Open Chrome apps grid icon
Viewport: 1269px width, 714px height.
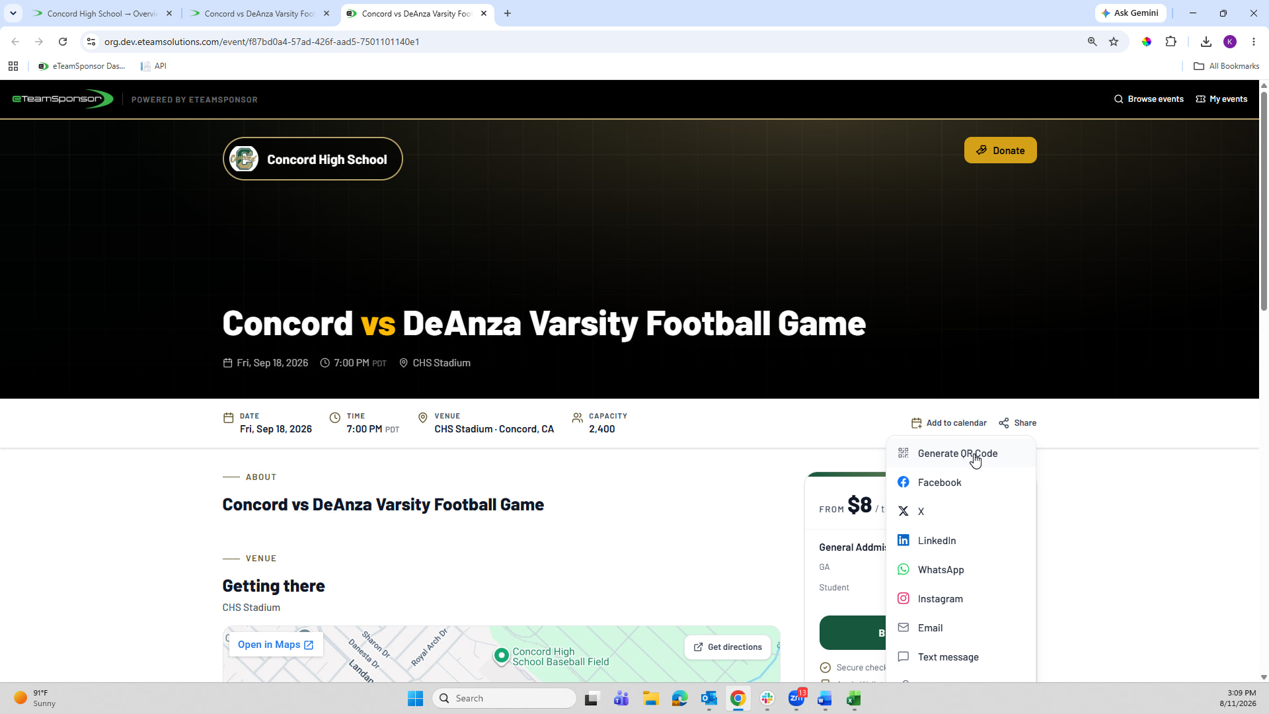(13, 66)
